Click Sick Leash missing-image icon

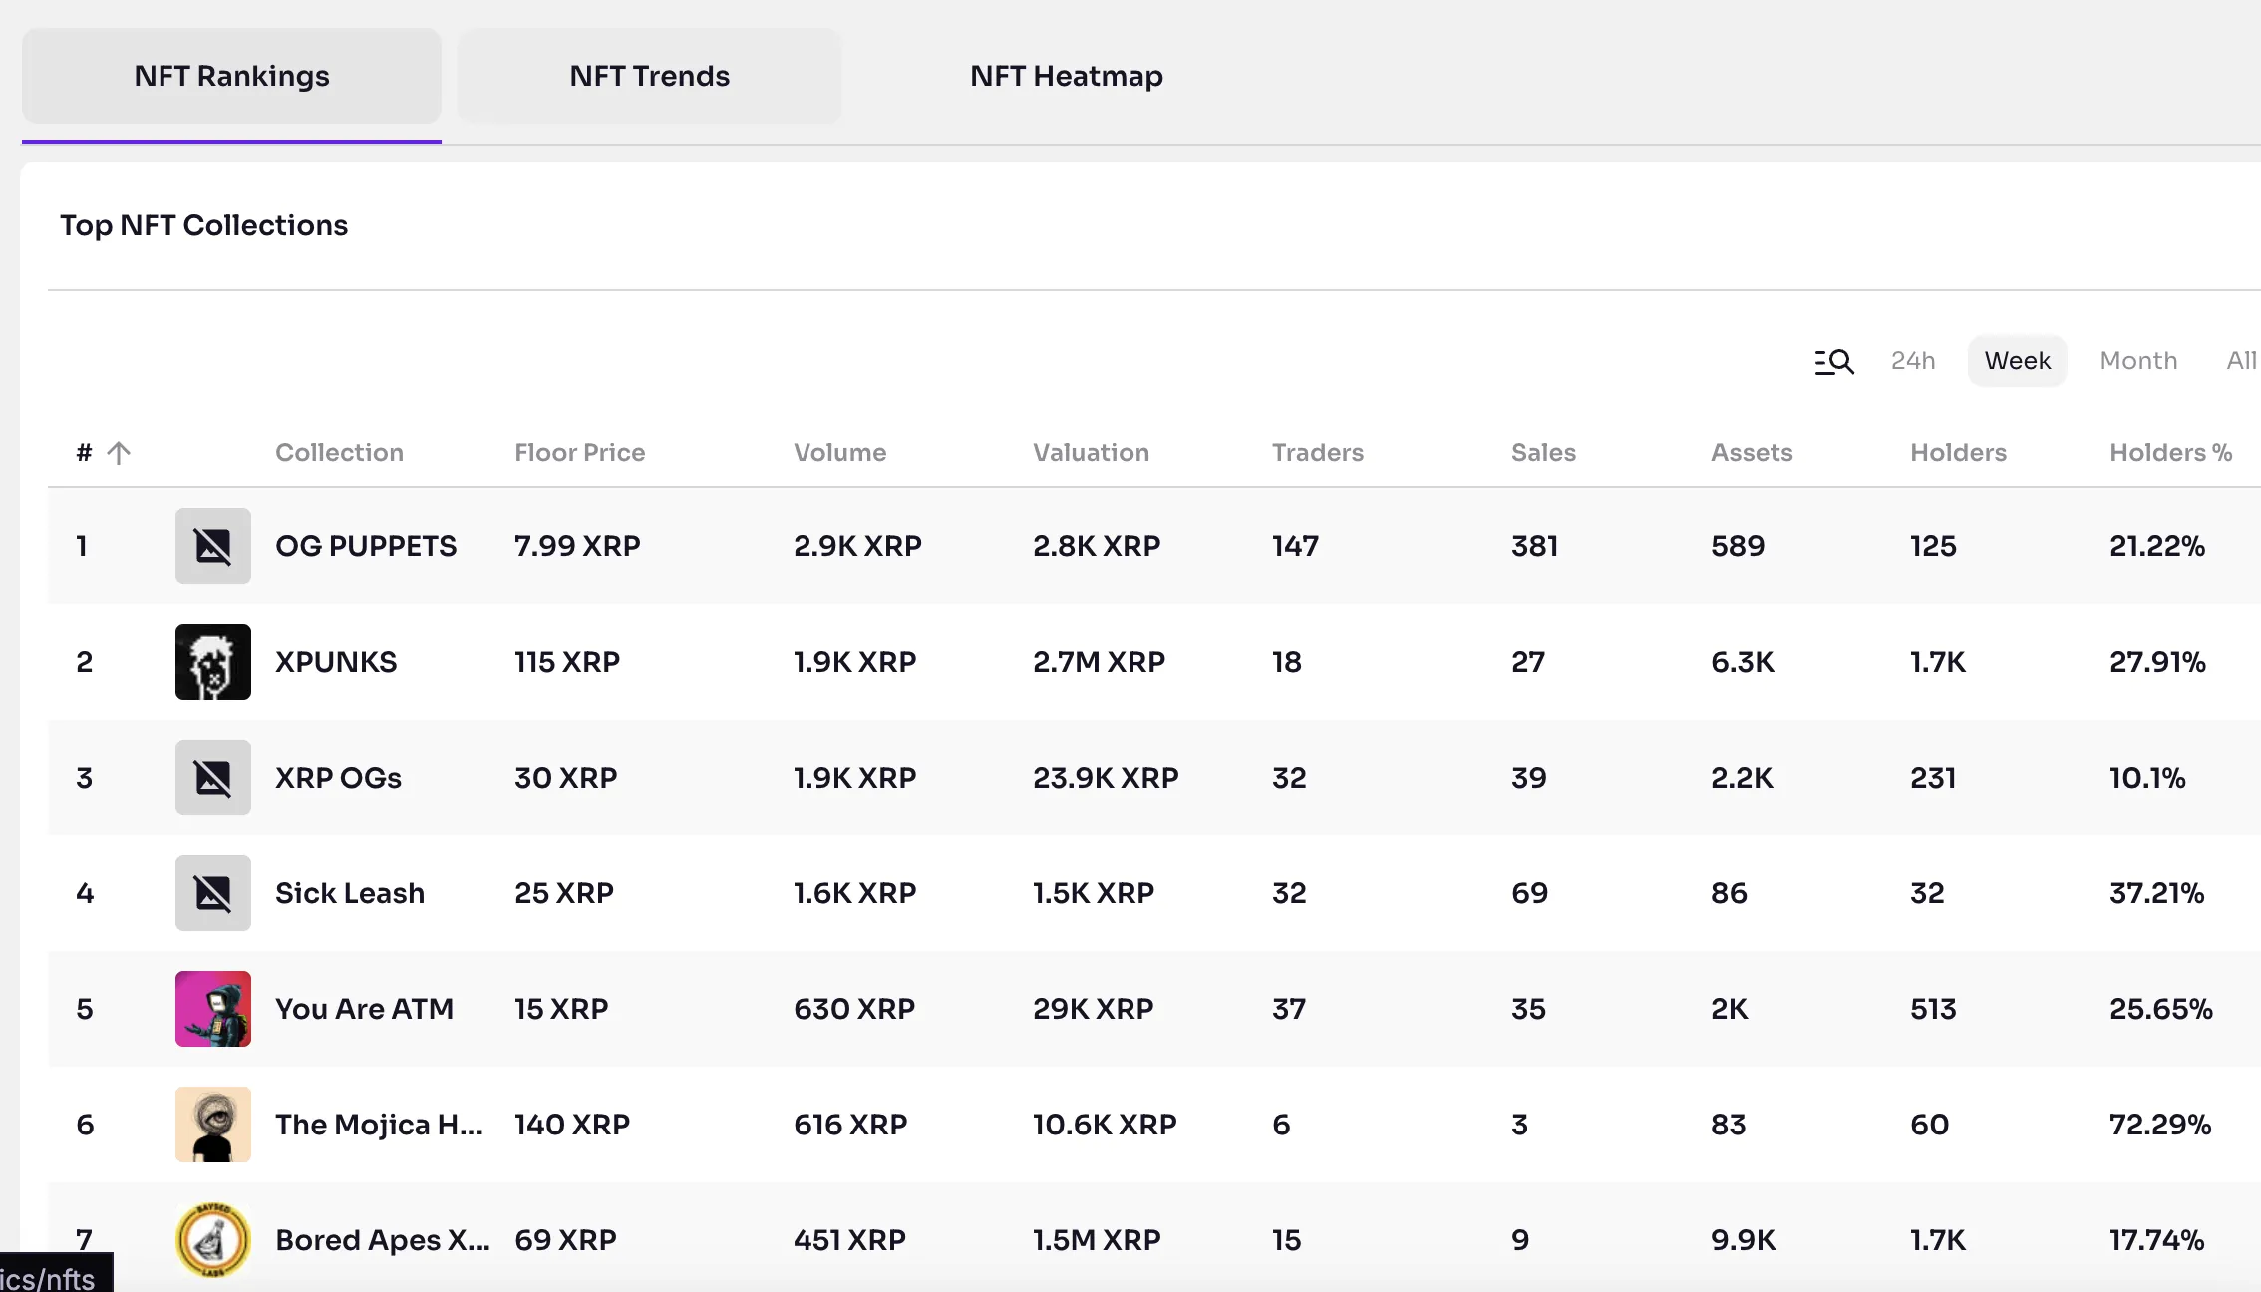coord(213,893)
